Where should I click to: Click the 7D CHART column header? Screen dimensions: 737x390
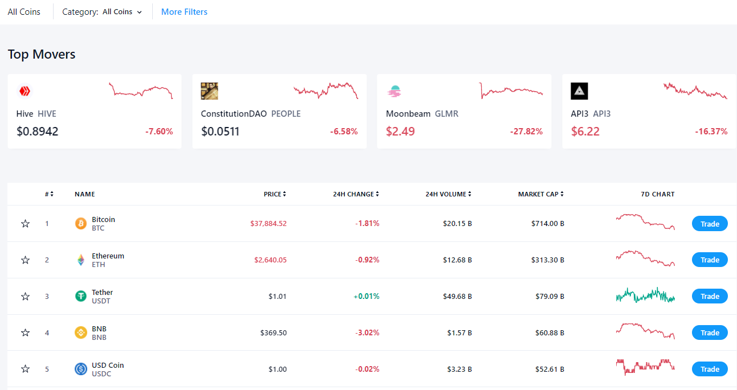pyautogui.click(x=658, y=194)
